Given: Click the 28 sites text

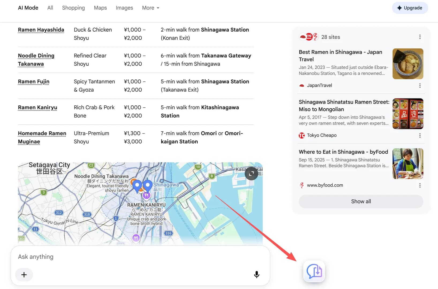Looking at the screenshot, I should (331, 37).
